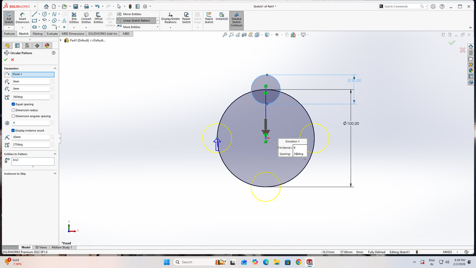Cancel Circular Pattern with red X
Screen dimensions: 476x268
pyautogui.click(x=12, y=60)
